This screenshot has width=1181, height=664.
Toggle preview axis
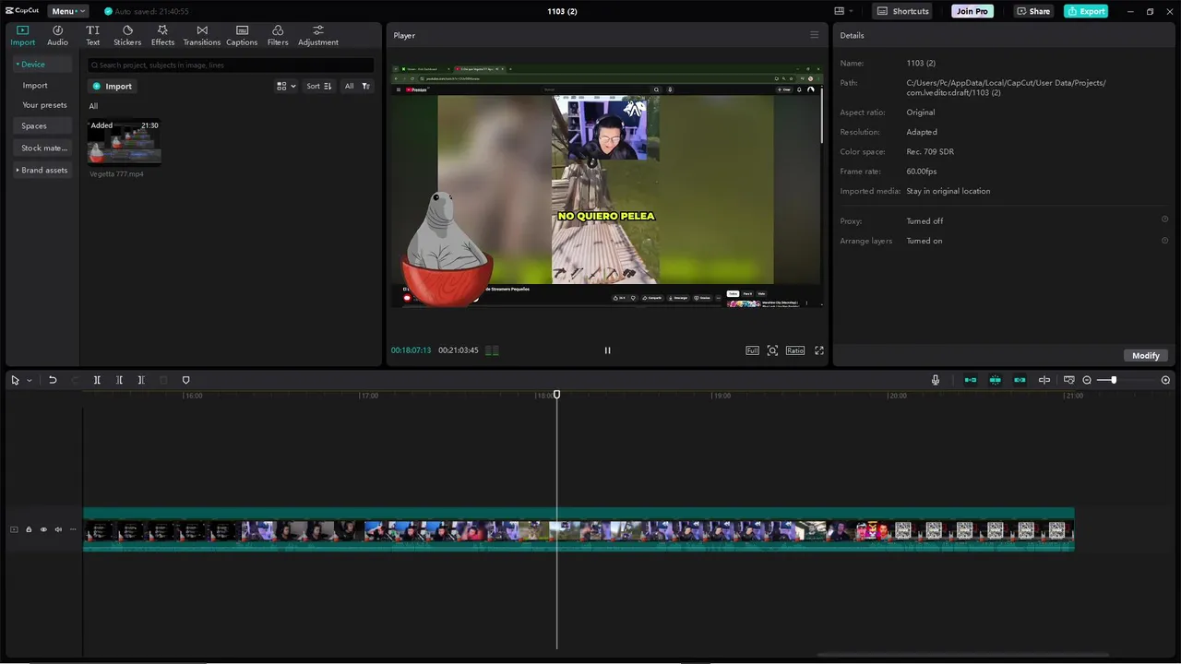pos(1044,380)
